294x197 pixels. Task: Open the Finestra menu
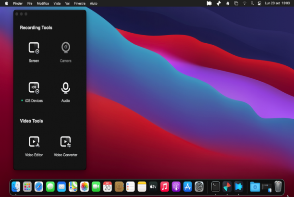click(x=80, y=3)
